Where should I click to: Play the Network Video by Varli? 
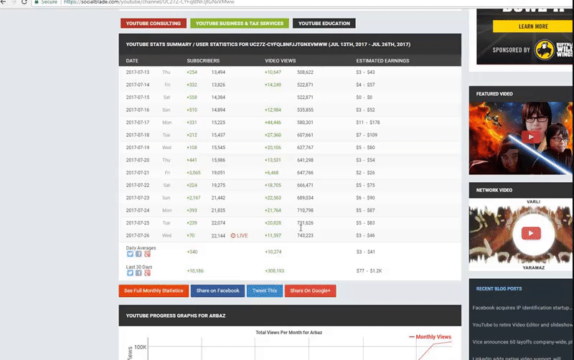(x=531, y=233)
